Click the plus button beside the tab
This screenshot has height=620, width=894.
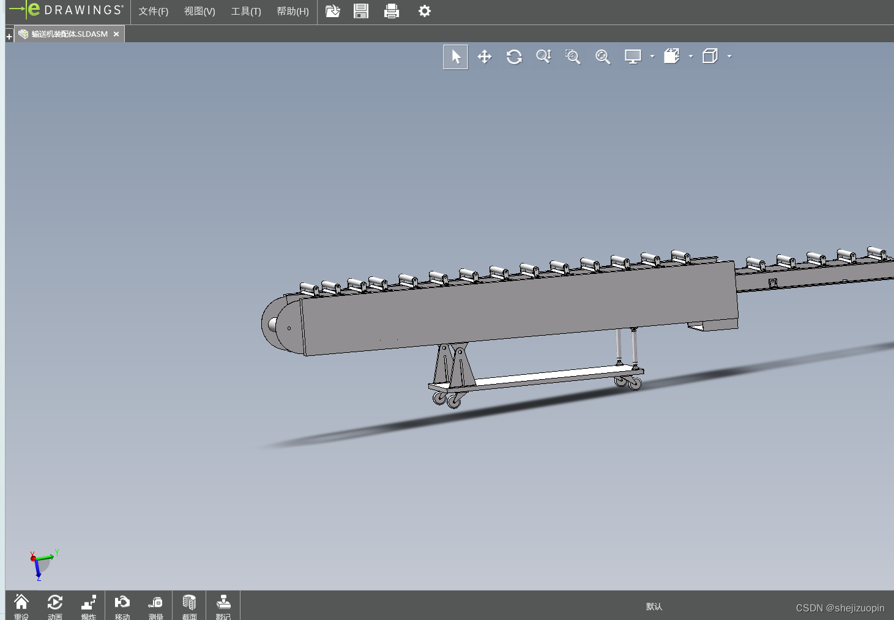coord(9,37)
